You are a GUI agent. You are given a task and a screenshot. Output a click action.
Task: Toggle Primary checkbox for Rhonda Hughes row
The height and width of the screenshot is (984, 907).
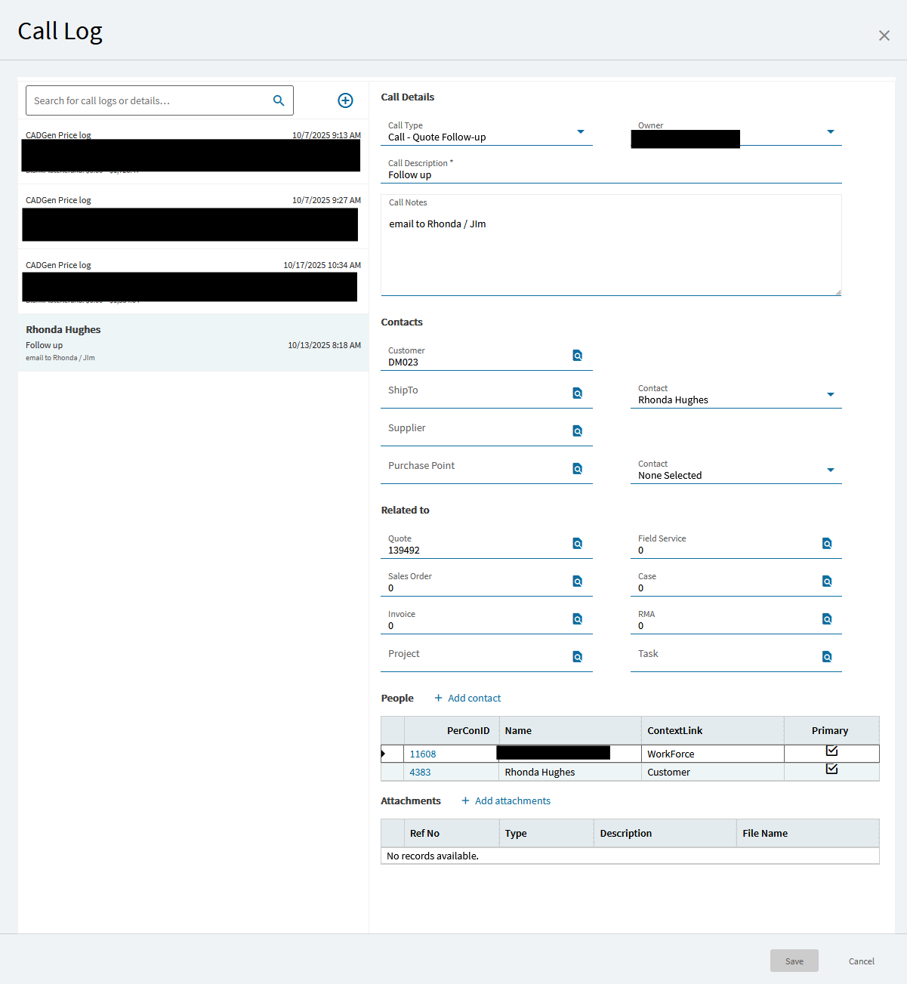click(x=831, y=769)
